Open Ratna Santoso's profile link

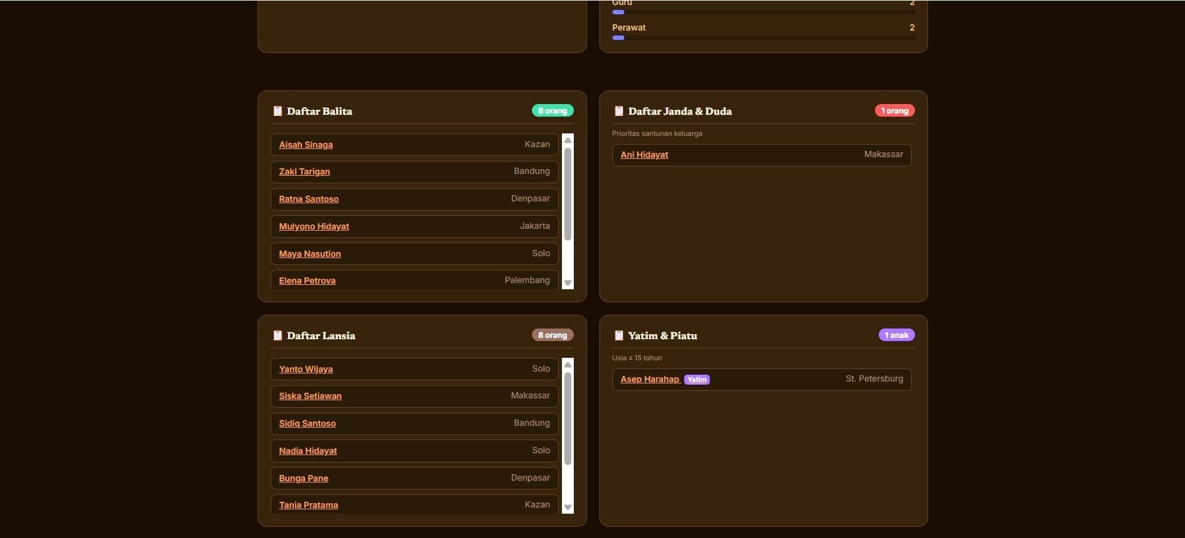tap(309, 199)
